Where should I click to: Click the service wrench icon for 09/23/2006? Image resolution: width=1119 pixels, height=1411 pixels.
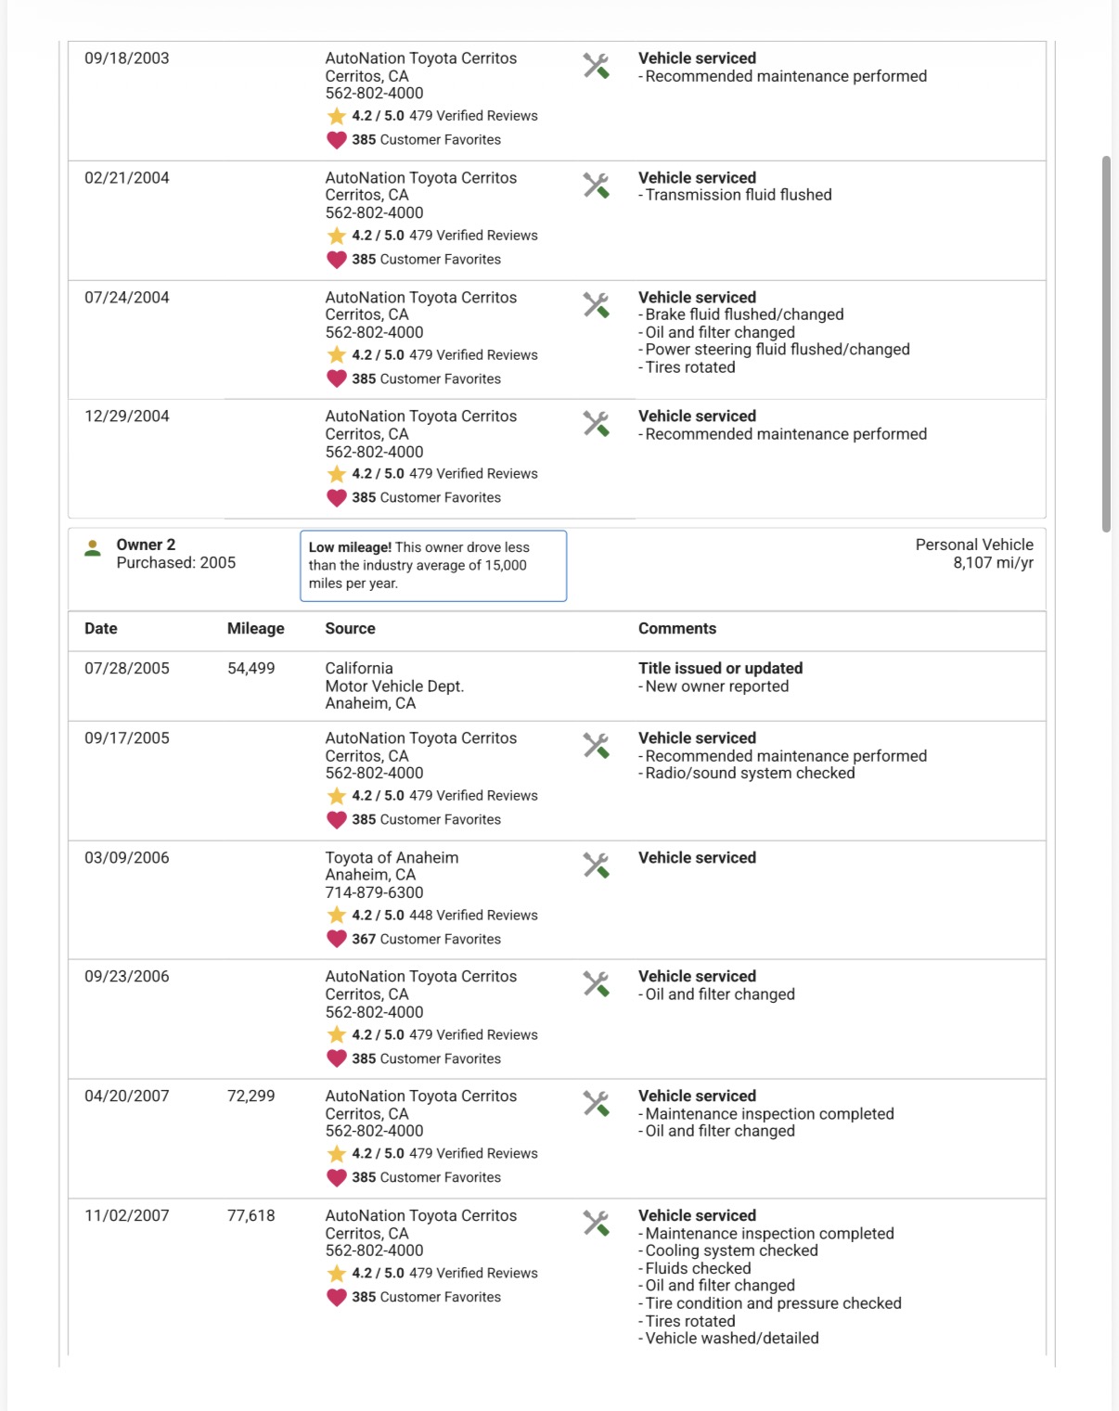click(596, 984)
